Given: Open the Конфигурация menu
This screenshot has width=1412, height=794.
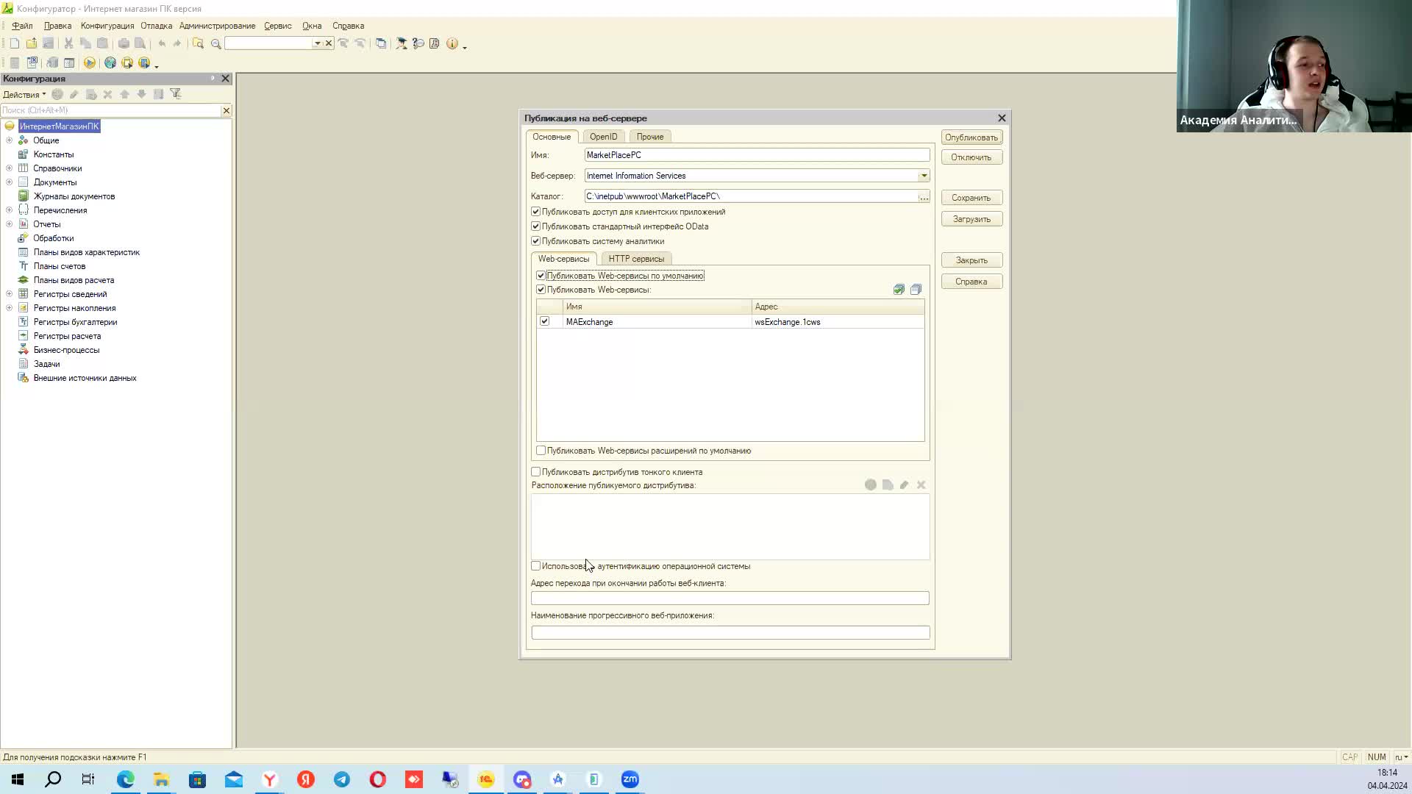Looking at the screenshot, I should (107, 26).
